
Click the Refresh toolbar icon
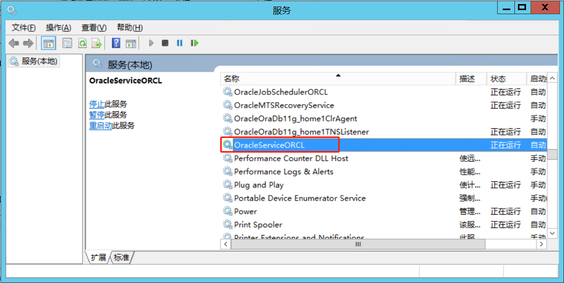[83, 43]
